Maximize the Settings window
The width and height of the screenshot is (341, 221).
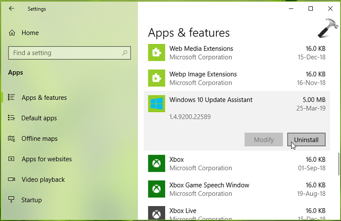310,9
